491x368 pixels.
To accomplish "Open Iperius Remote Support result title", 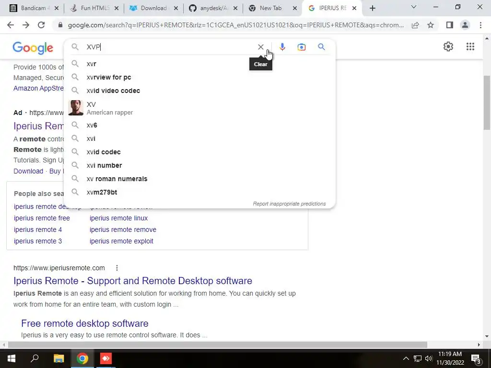I will tap(133, 281).
